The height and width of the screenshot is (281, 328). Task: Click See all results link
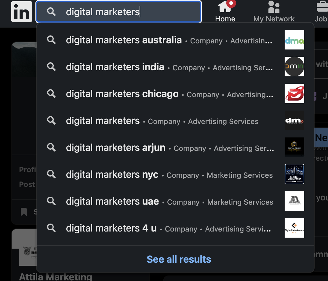click(x=179, y=259)
